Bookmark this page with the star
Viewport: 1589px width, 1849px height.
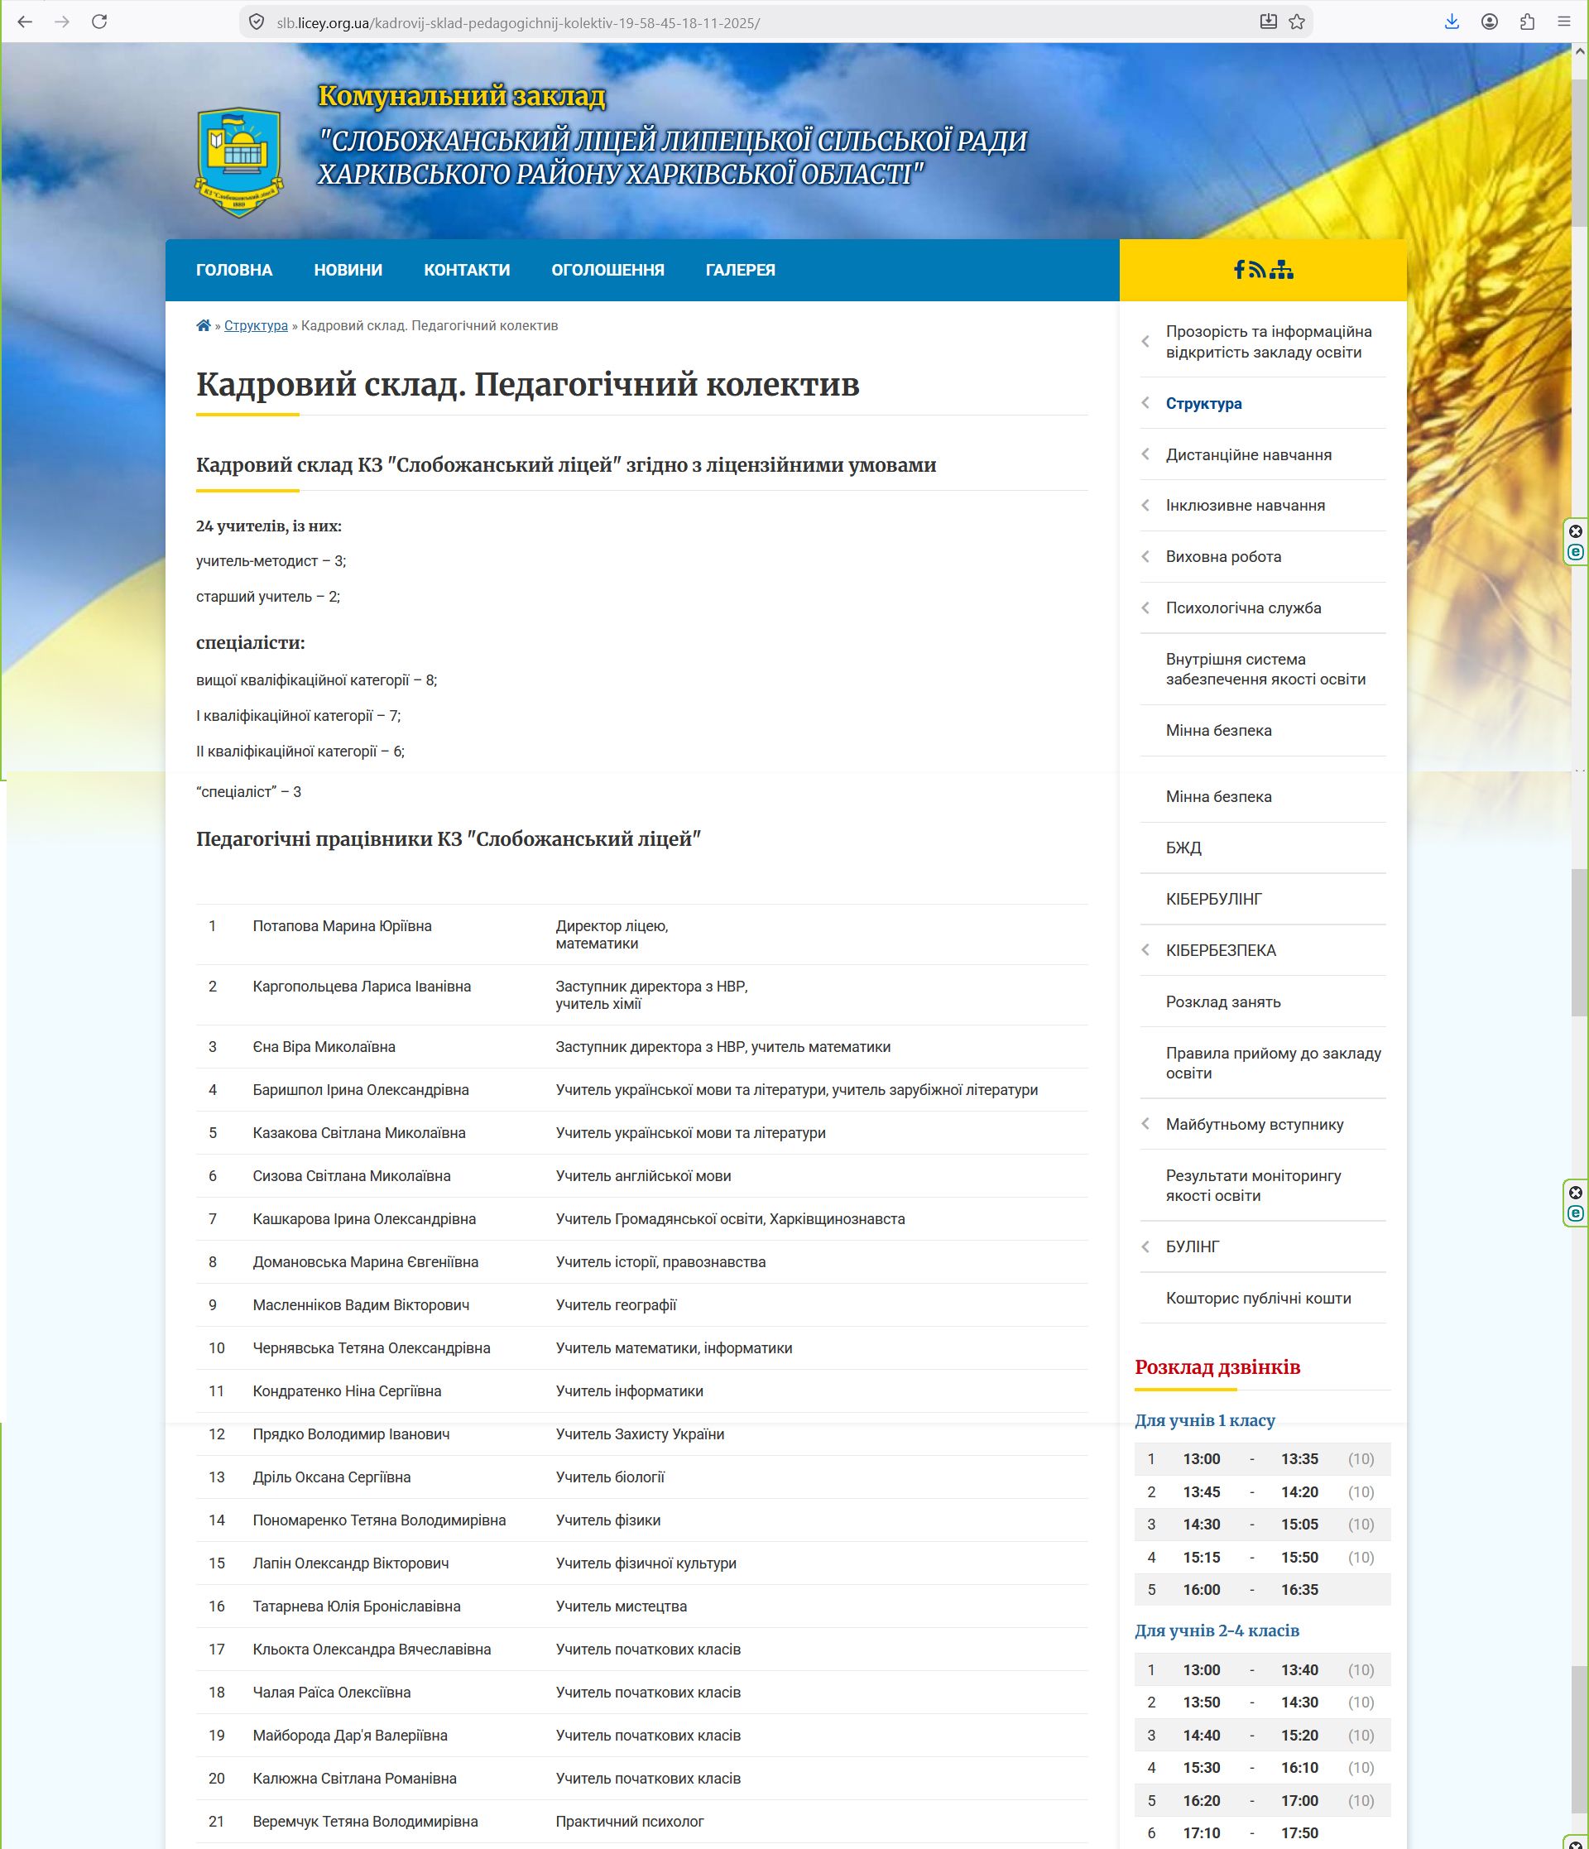tap(1297, 22)
